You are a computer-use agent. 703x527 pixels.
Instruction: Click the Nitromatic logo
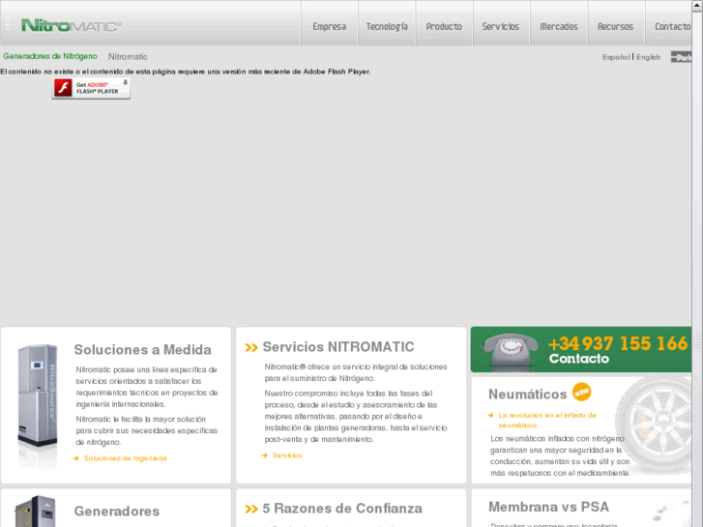coord(72,25)
